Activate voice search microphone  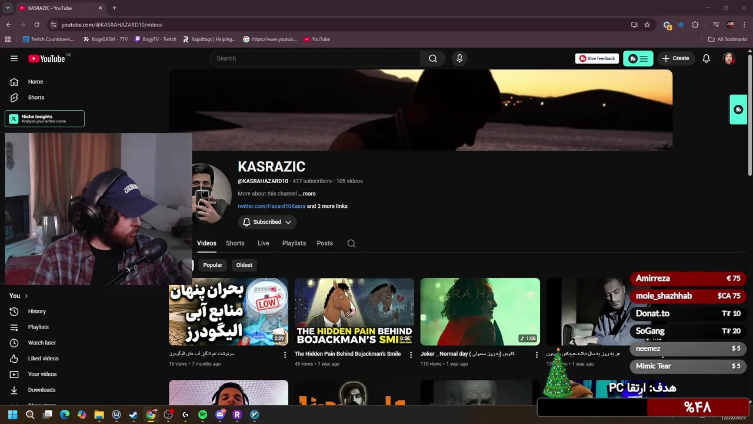click(x=459, y=58)
